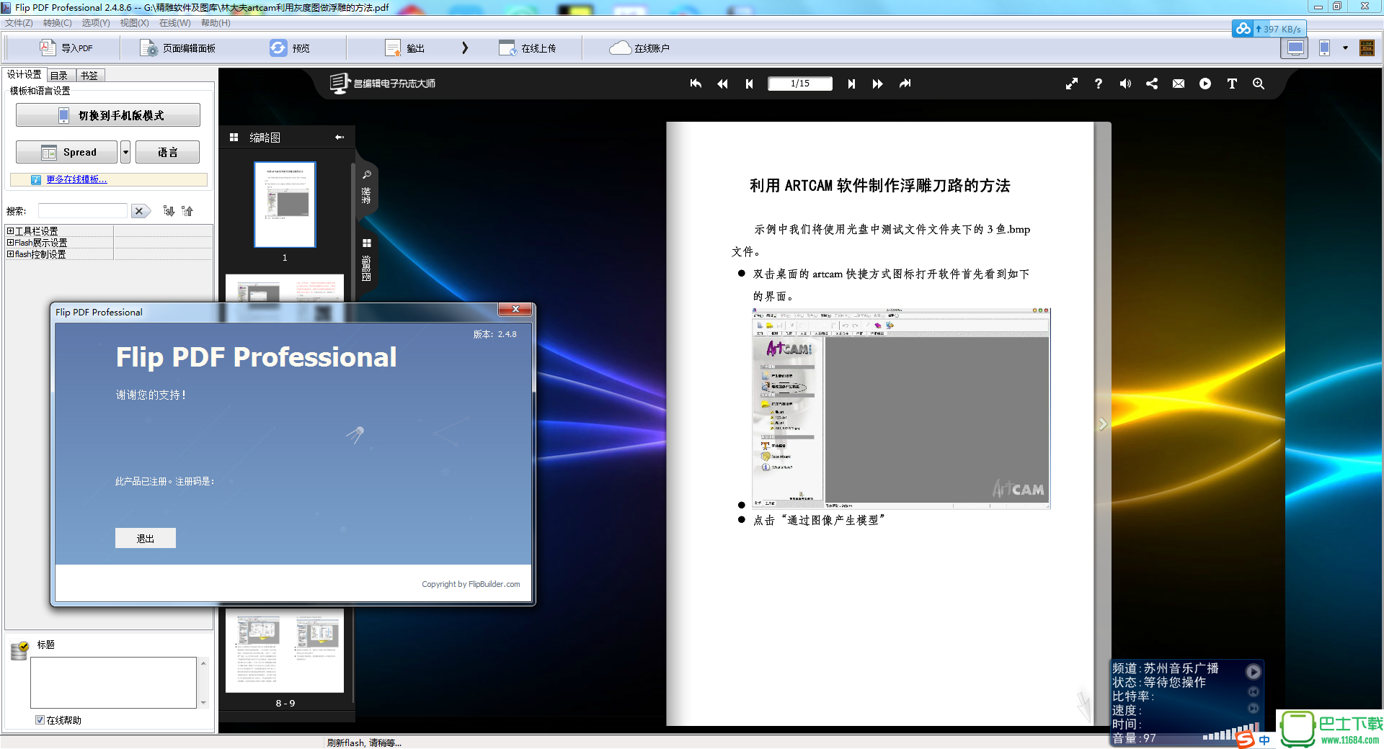Click inside the 标题 description text box
The height and width of the screenshot is (749, 1384).
click(113, 682)
